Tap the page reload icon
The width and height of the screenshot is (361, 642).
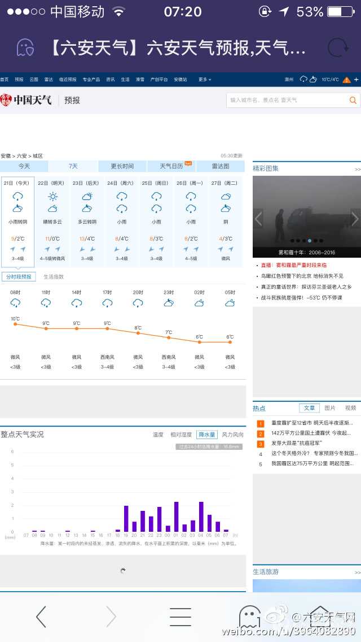coord(337,47)
